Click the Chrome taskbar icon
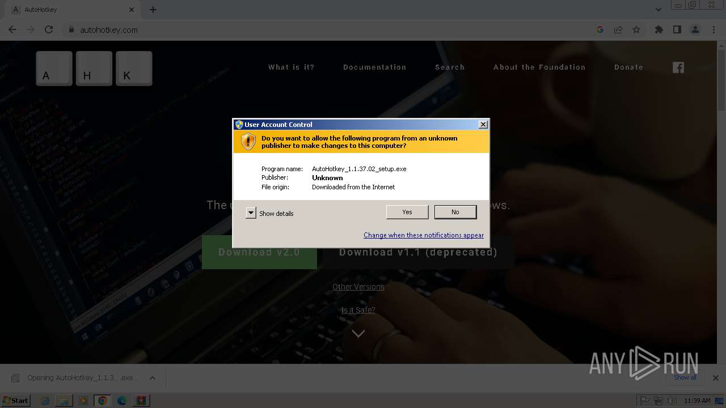 [103, 401]
